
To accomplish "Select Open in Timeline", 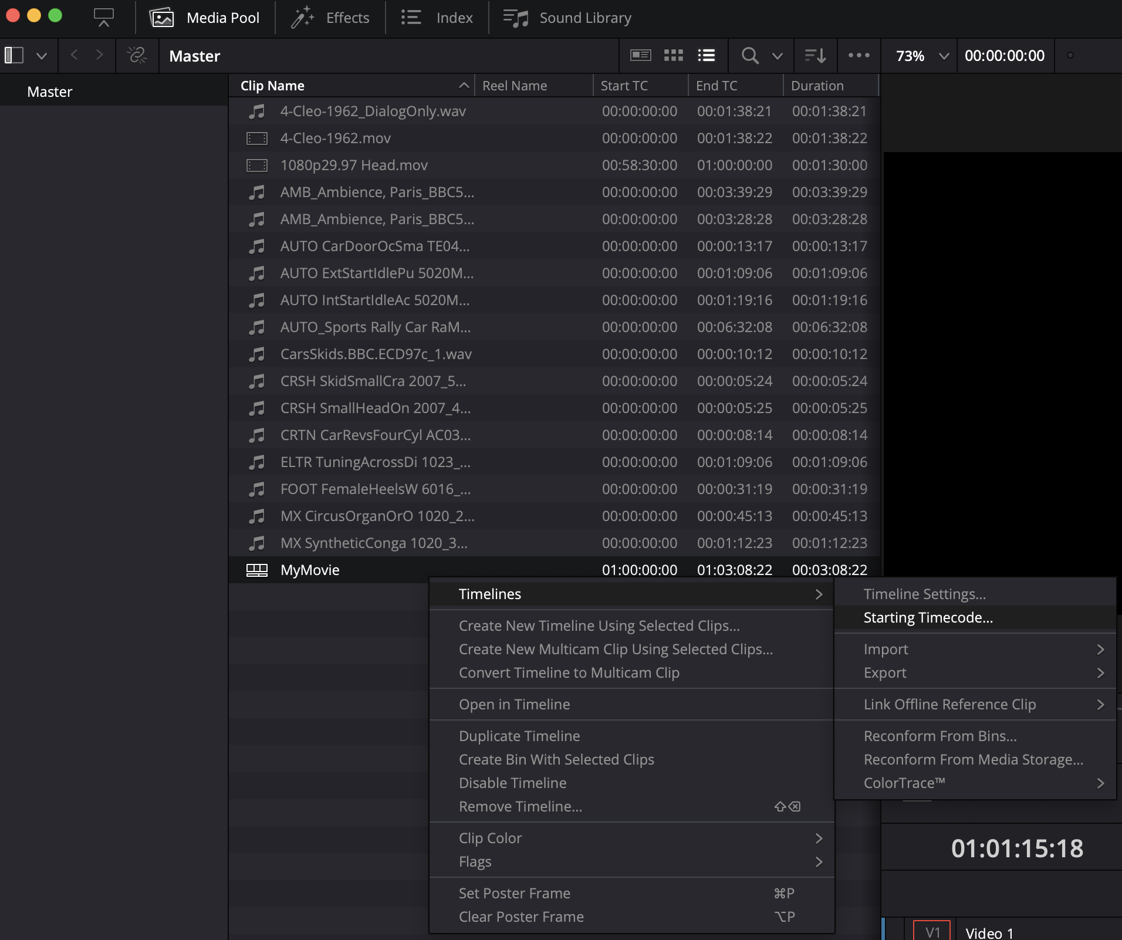I will click(514, 704).
